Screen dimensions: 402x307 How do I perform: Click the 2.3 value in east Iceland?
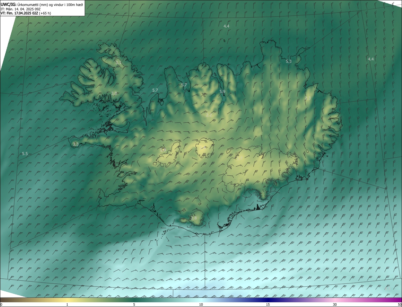pyautogui.click(x=308, y=98)
